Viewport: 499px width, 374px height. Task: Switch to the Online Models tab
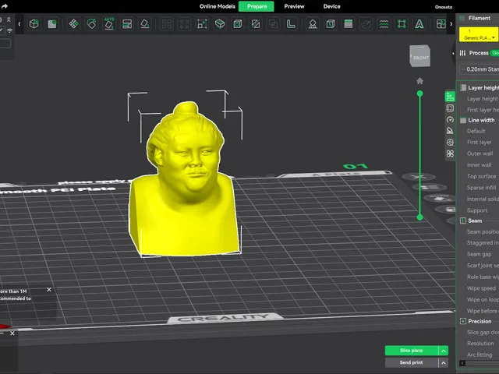pos(218,6)
